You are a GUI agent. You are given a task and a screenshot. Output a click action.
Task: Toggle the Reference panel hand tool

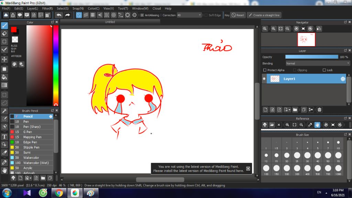tap(317, 125)
